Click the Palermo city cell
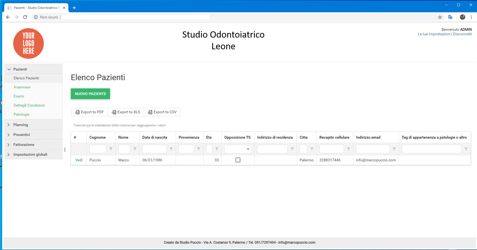477x250 pixels. pyautogui.click(x=307, y=160)
